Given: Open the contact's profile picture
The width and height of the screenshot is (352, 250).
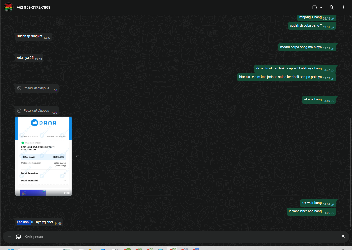Looking at the screenshot, I should click(x=9, y=7).
